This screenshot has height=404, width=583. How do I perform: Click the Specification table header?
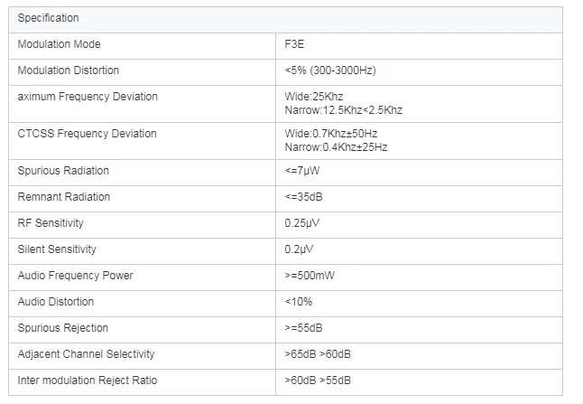(x=49, y=18)
